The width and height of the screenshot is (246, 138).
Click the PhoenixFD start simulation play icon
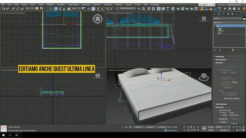tap(225, 9)
